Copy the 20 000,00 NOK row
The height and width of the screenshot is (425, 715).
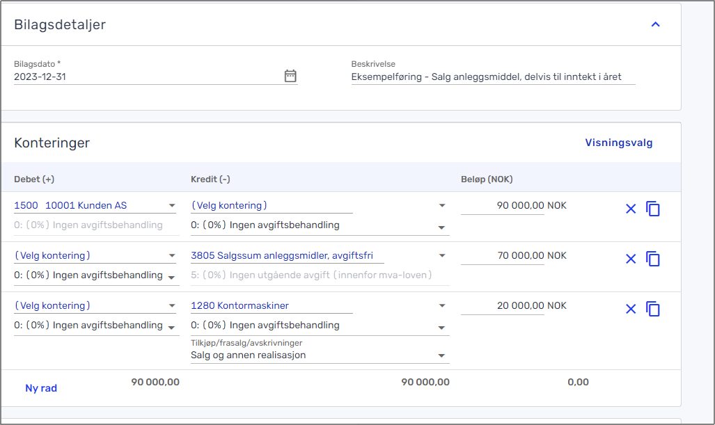pos(653,309)
